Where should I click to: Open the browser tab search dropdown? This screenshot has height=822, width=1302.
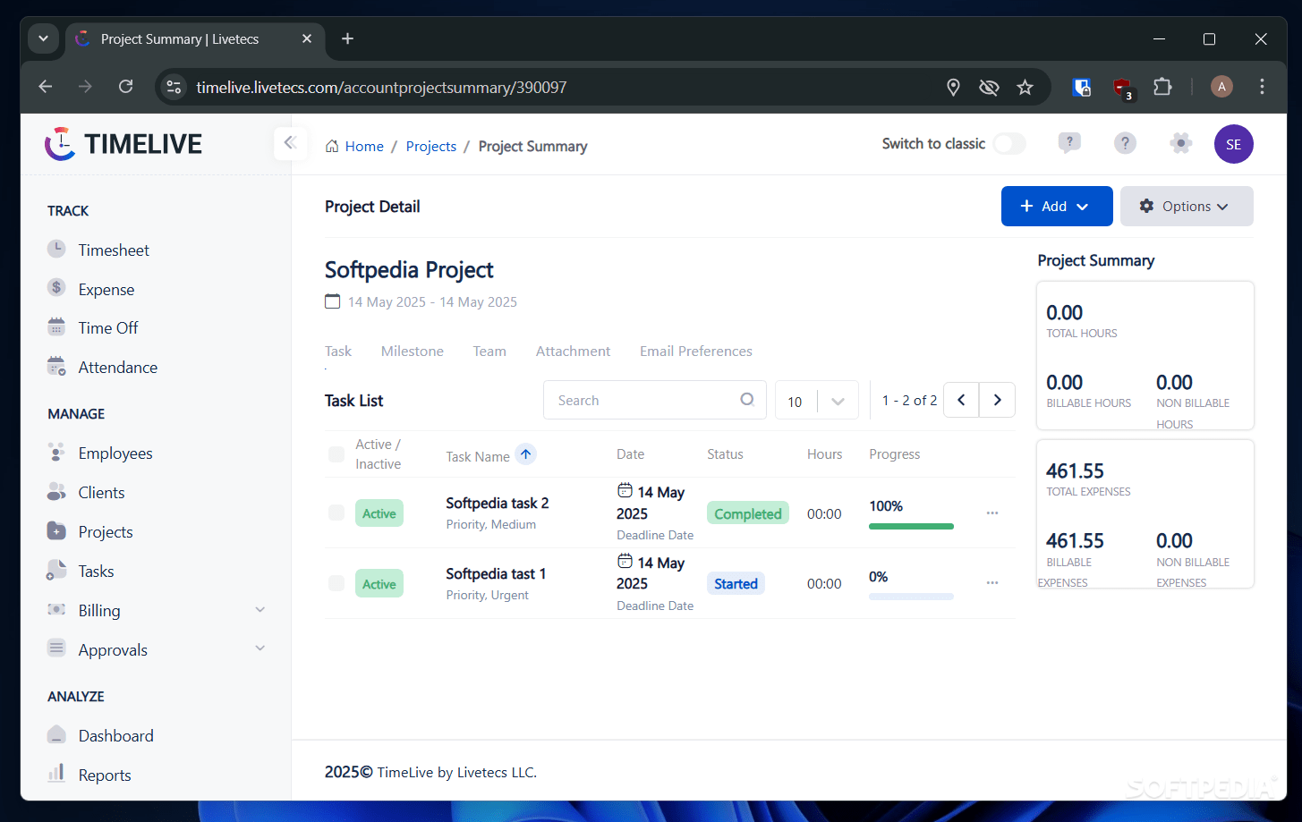pos(43,38)
